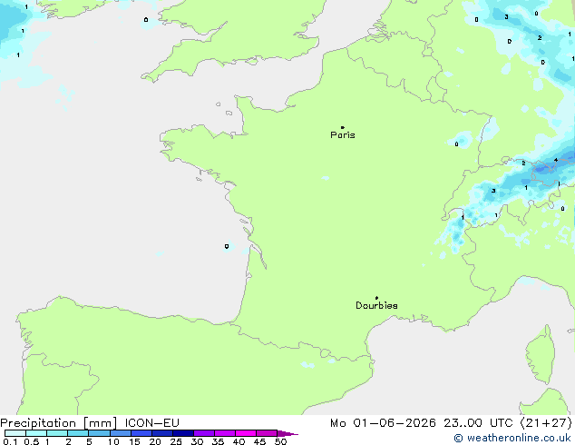Pick the 0.1 mm palest legend swatch
575x445 pixels.
point(15,433)
